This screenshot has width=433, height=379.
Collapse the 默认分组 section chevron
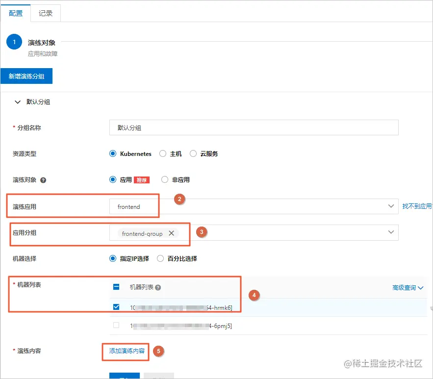coord(18,102)
